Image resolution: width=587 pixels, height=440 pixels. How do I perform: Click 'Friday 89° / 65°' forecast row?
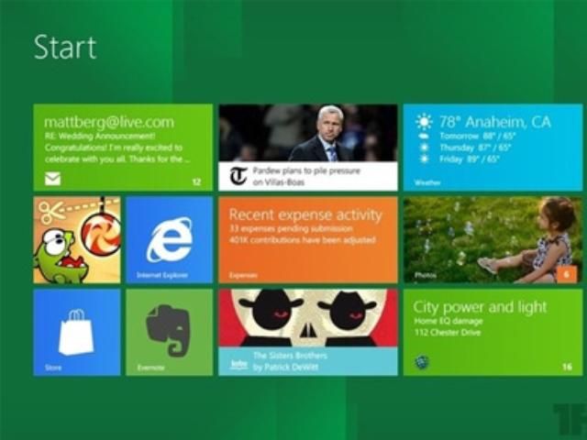tap(470, 159)
